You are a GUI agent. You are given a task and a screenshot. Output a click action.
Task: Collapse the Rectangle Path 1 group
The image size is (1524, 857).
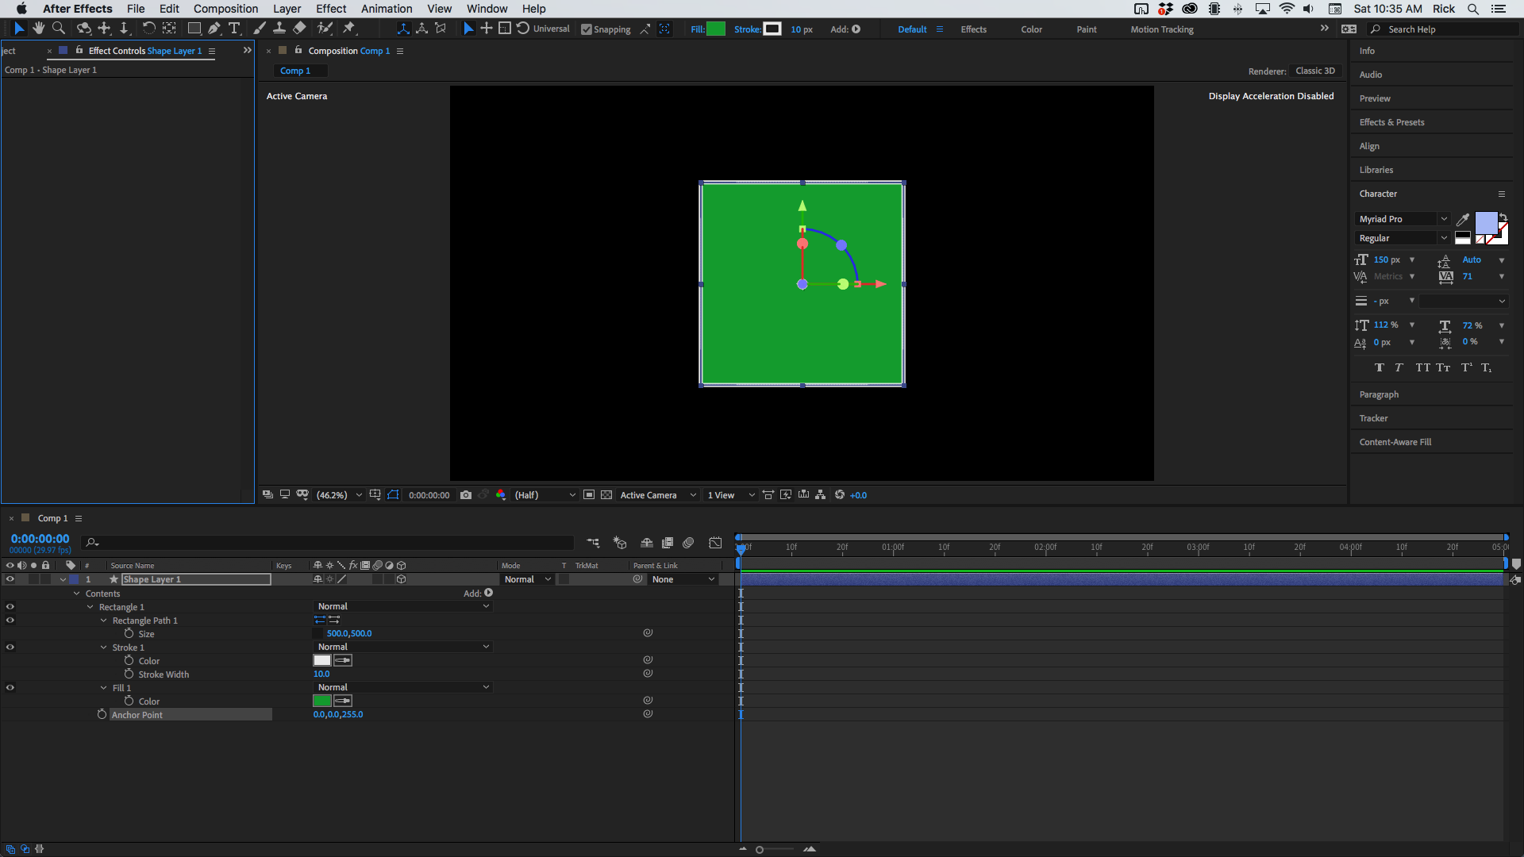click(x=104, y=620)
